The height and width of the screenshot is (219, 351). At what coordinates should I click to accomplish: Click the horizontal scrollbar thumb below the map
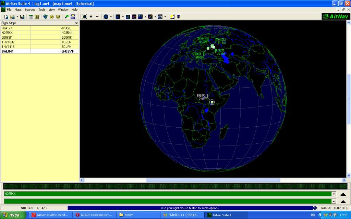(213, 180)
